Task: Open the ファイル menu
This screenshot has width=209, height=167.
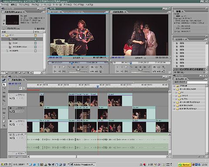Action: point(5,5)
